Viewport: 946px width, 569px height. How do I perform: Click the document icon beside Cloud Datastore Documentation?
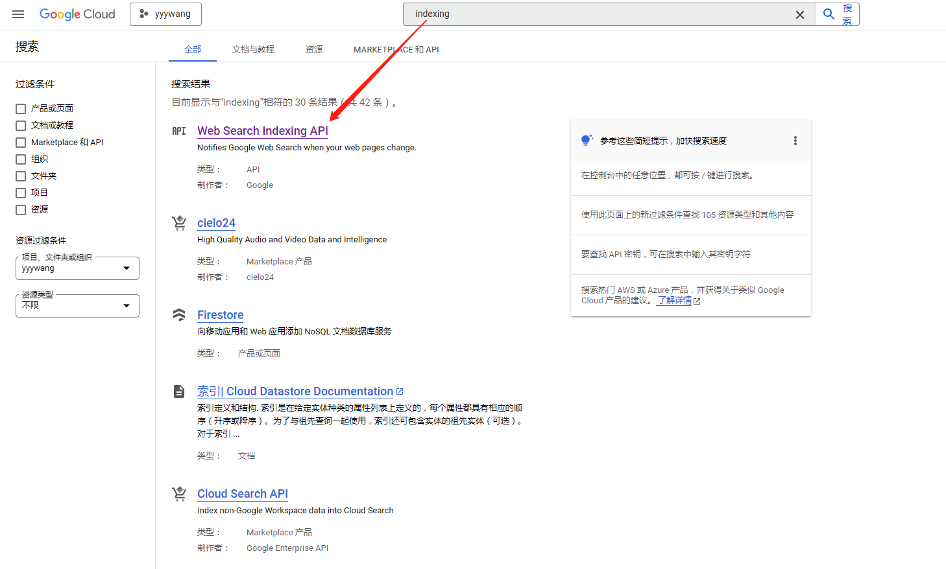pos(179,391)
